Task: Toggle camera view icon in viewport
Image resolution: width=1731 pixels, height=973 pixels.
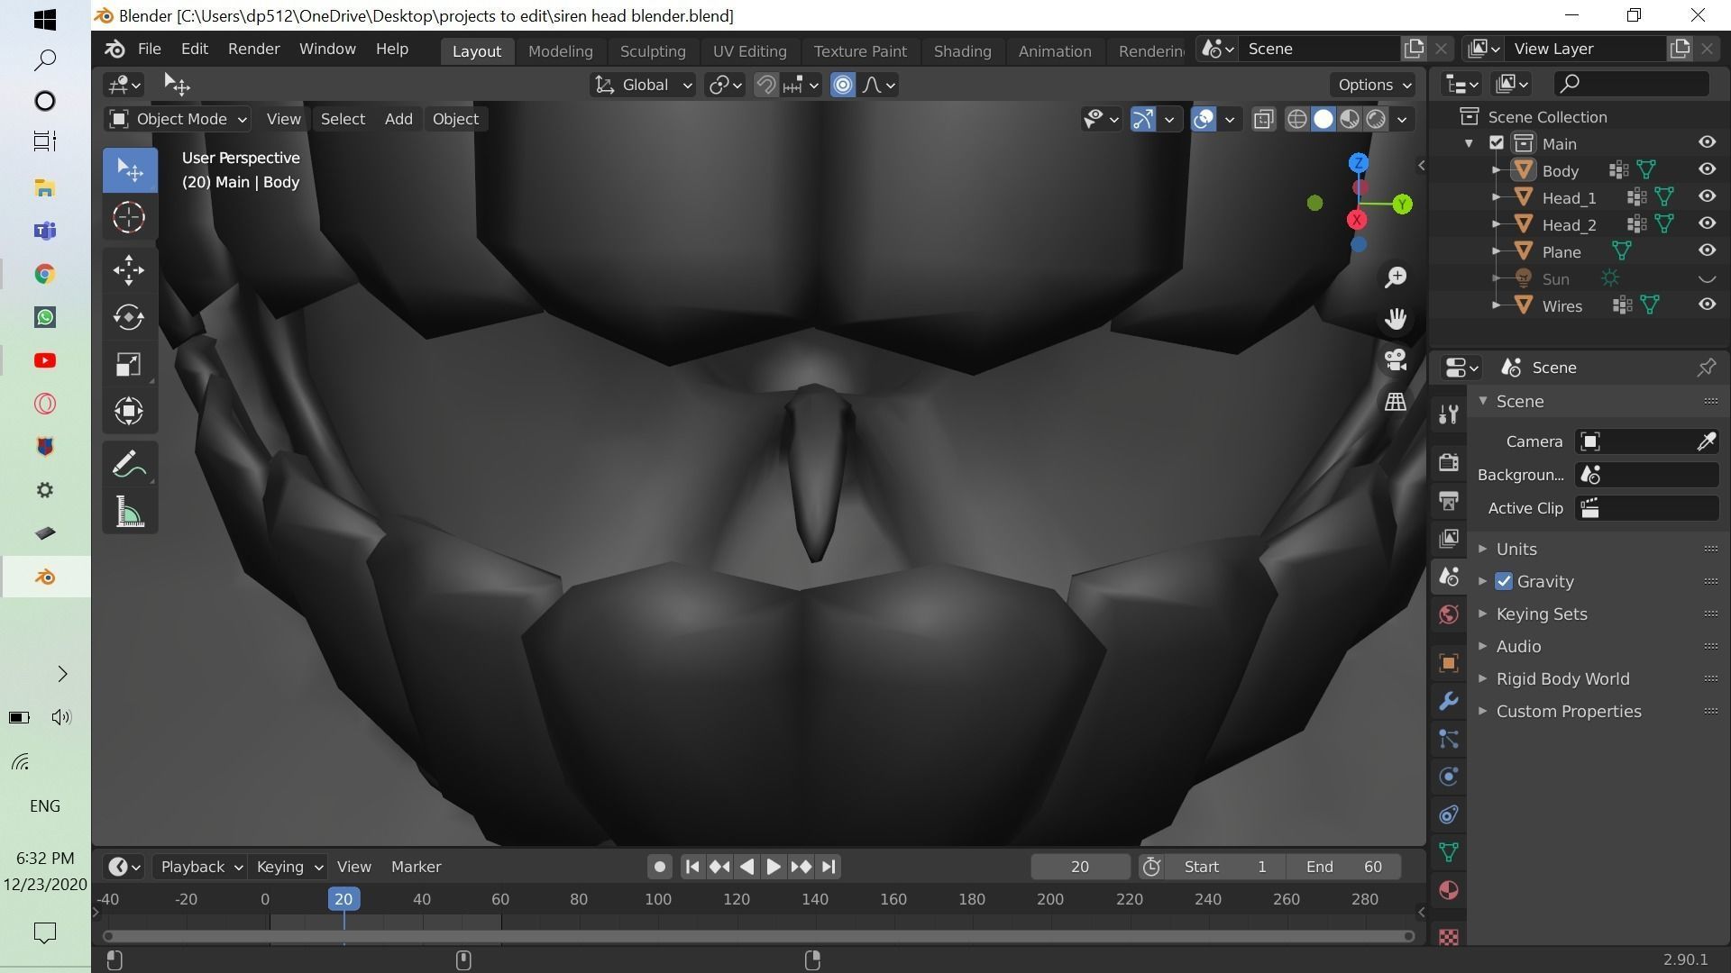Action: tap(1396, 360)
